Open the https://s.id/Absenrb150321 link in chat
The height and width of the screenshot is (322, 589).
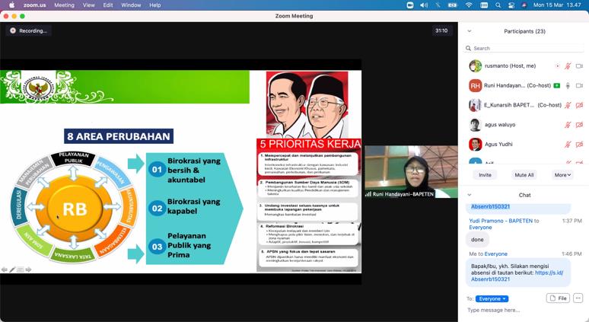[517, 276]
